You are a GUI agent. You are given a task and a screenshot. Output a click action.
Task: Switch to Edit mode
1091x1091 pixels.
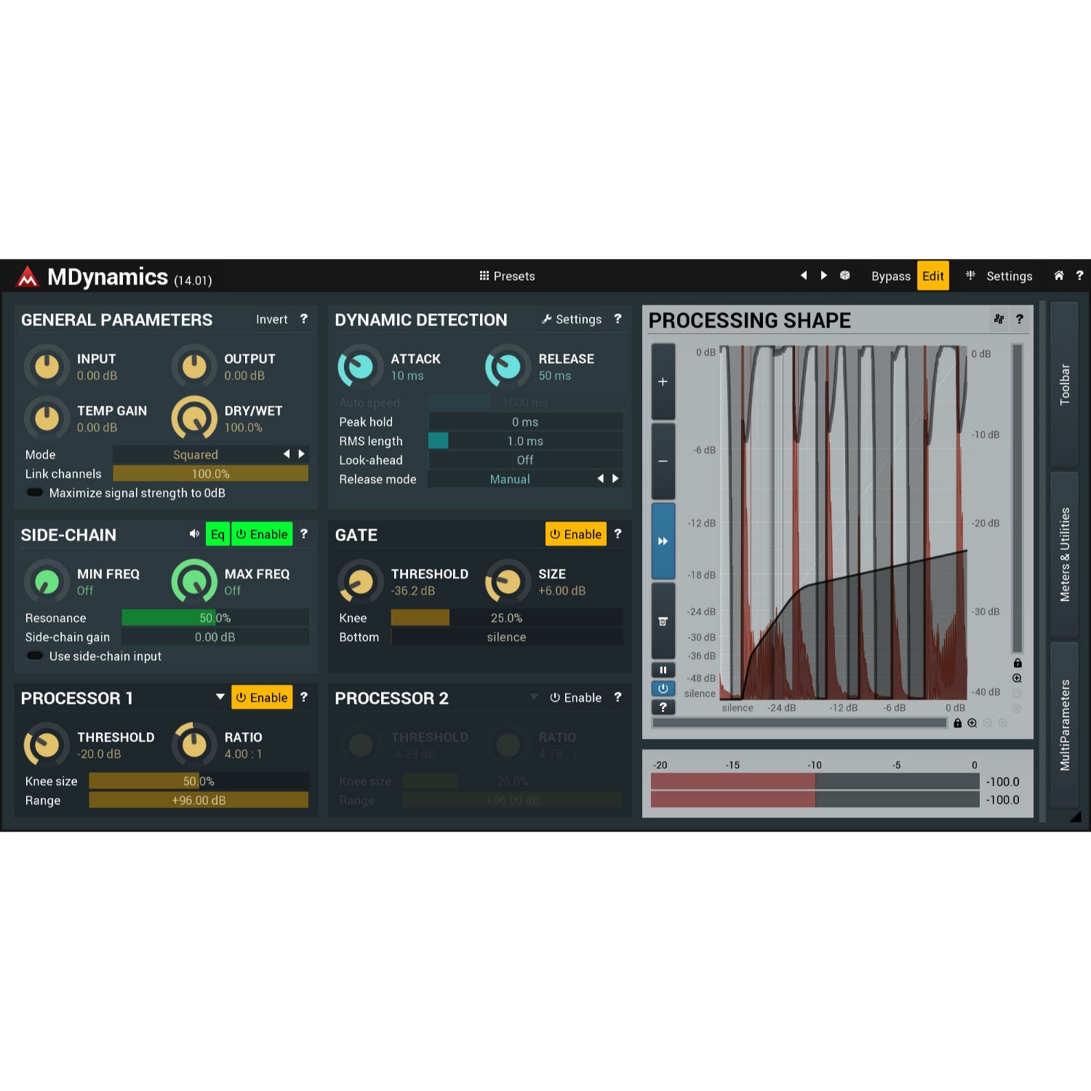point(933,276)
